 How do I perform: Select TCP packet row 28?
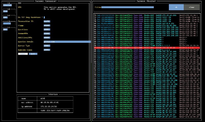point(147,107)
